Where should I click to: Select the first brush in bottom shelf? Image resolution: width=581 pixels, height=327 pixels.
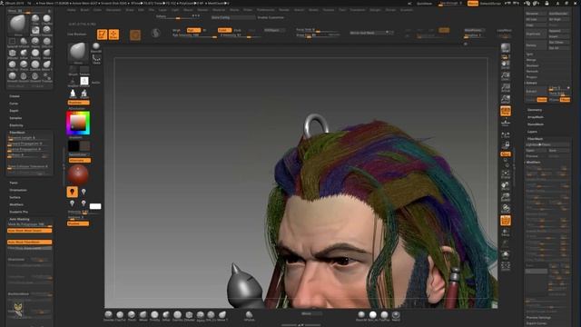(108, 315)
